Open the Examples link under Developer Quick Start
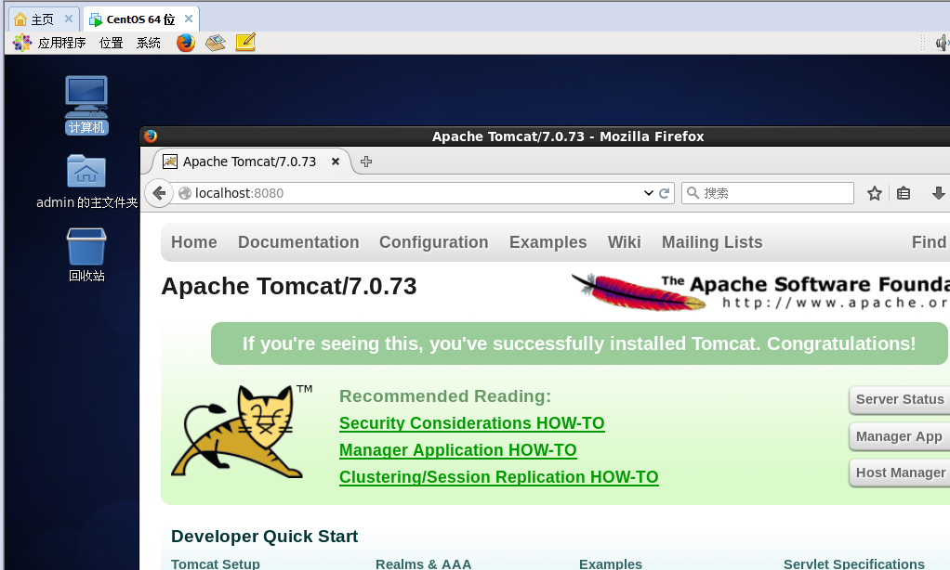This screenshot has height=570, width=950. pos(611,564)
